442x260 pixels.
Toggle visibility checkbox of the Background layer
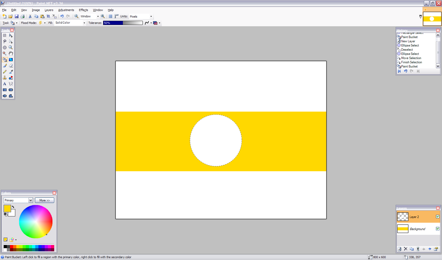pyautogui.click(x=438, y=229)
